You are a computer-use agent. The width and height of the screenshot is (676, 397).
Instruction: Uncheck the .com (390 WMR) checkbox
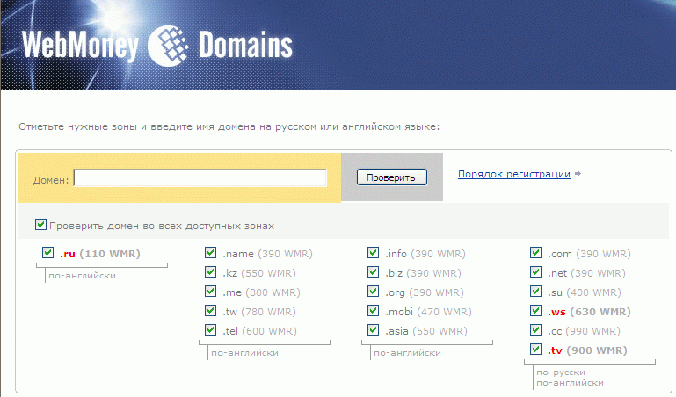tap(536, 252)
